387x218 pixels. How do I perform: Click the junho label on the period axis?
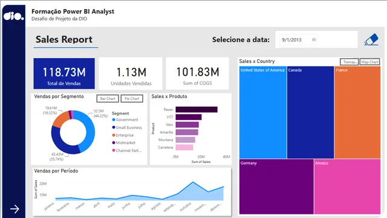[126, 206]
